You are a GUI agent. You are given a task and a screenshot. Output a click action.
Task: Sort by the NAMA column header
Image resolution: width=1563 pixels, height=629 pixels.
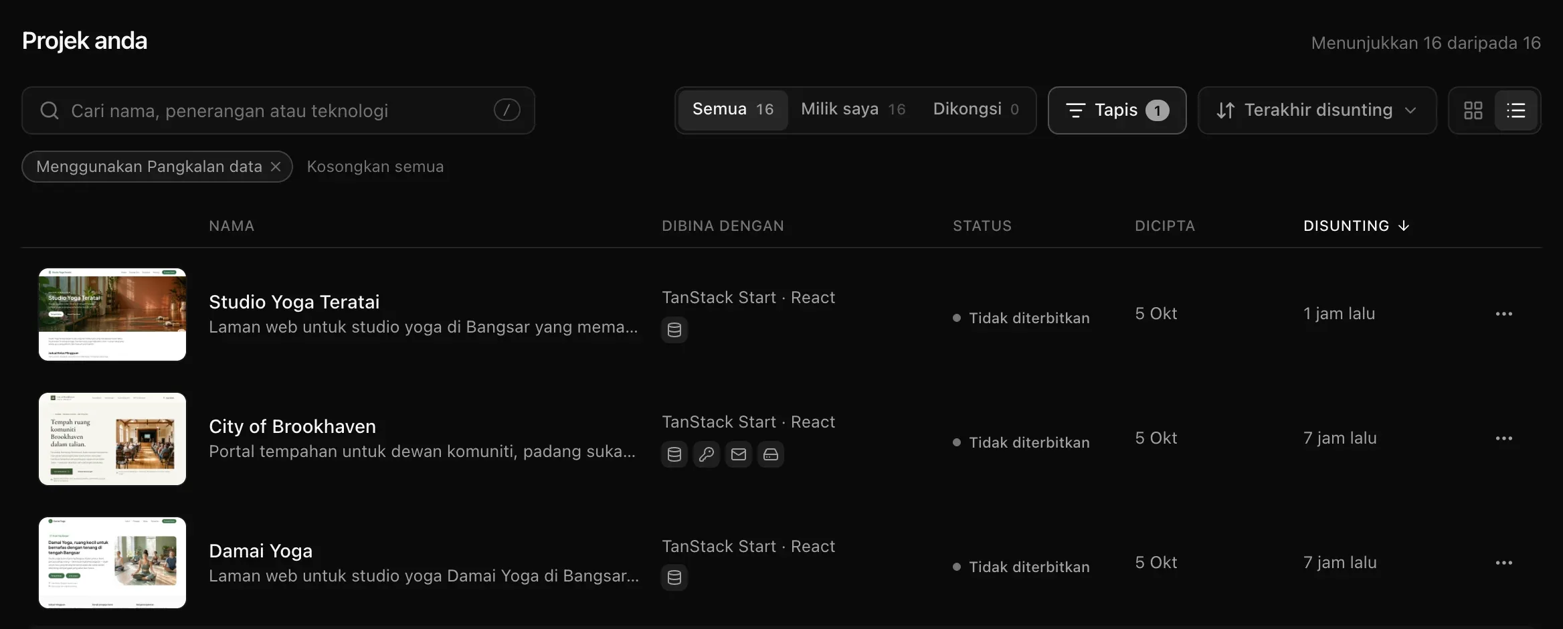click(x=232, y=226)
